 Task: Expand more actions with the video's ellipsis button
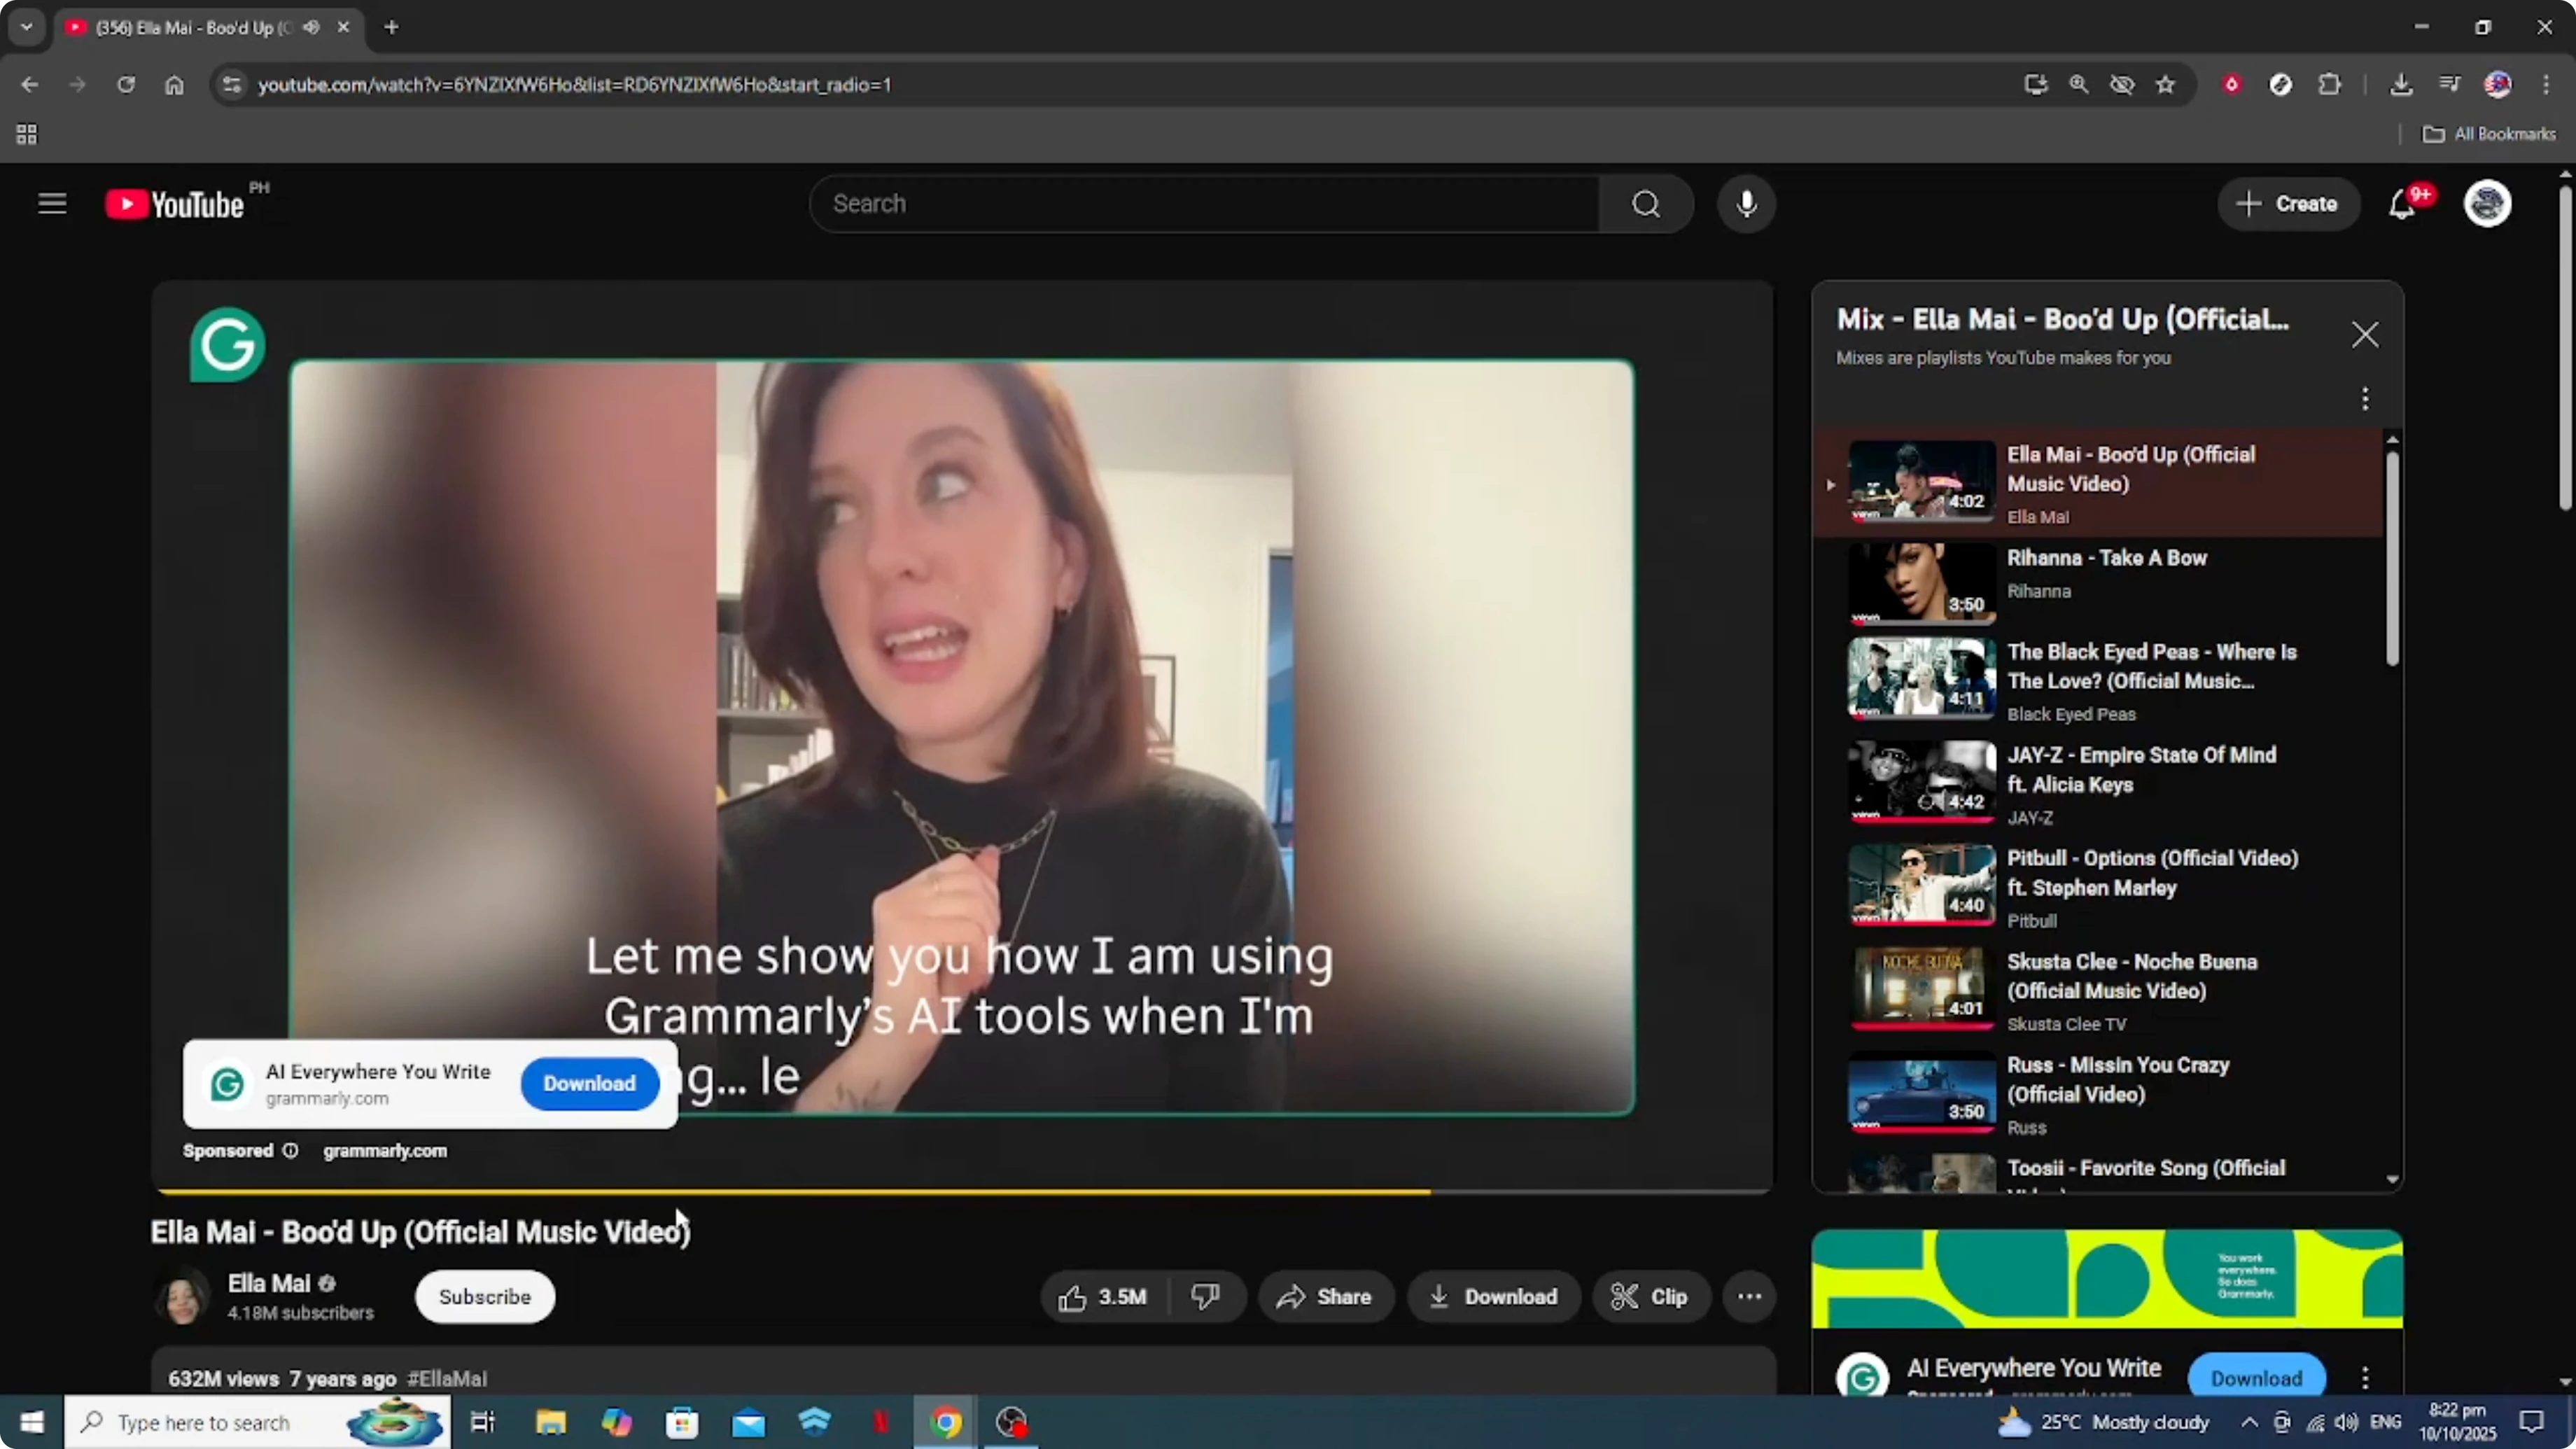[x=1749, y=1296]
